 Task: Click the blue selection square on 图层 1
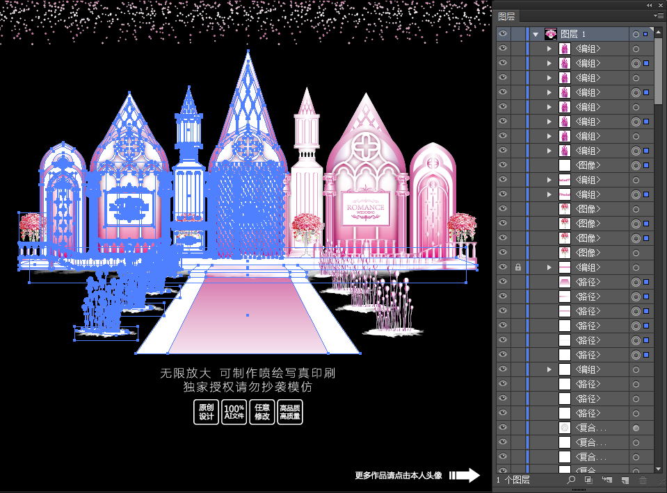645,34
